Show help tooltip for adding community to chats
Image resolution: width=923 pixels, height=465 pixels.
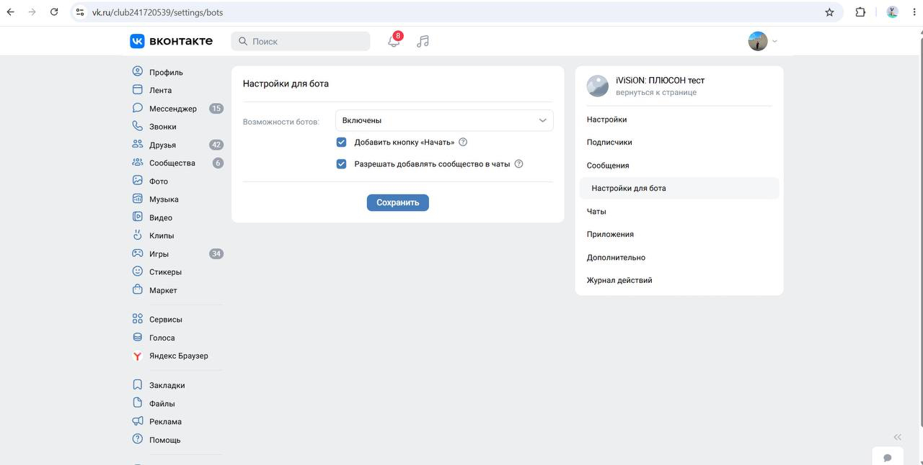[518, 163]
